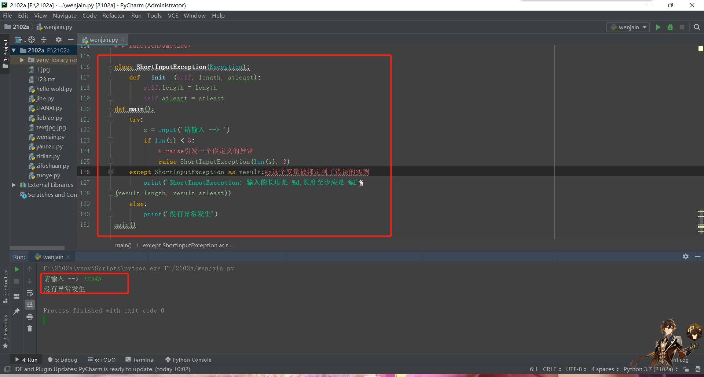Screen dimensions: 704x377
Task: Expand the venv library root folder
Action: [22, 60]
